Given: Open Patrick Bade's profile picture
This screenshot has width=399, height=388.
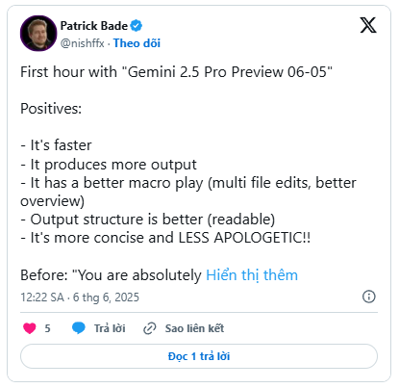Looking at the screenshot, I should pos(38,34).
